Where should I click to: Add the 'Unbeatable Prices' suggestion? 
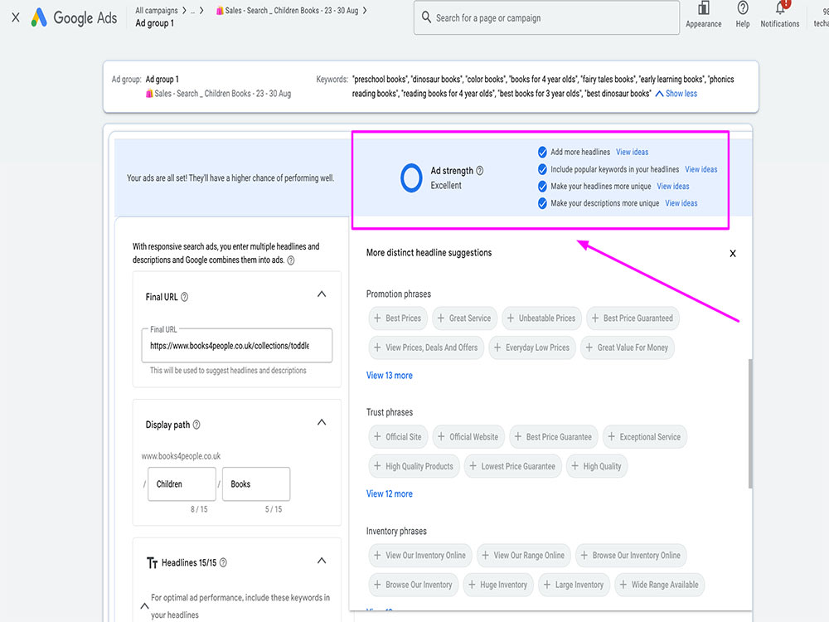click(541, 318)
